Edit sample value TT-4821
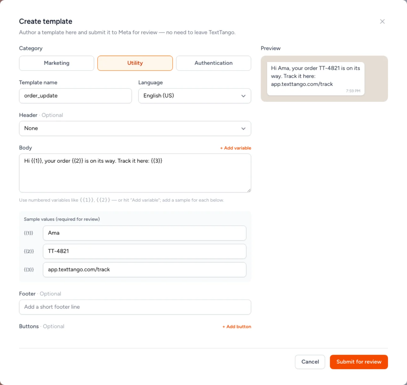 click(x=145, y=251)
